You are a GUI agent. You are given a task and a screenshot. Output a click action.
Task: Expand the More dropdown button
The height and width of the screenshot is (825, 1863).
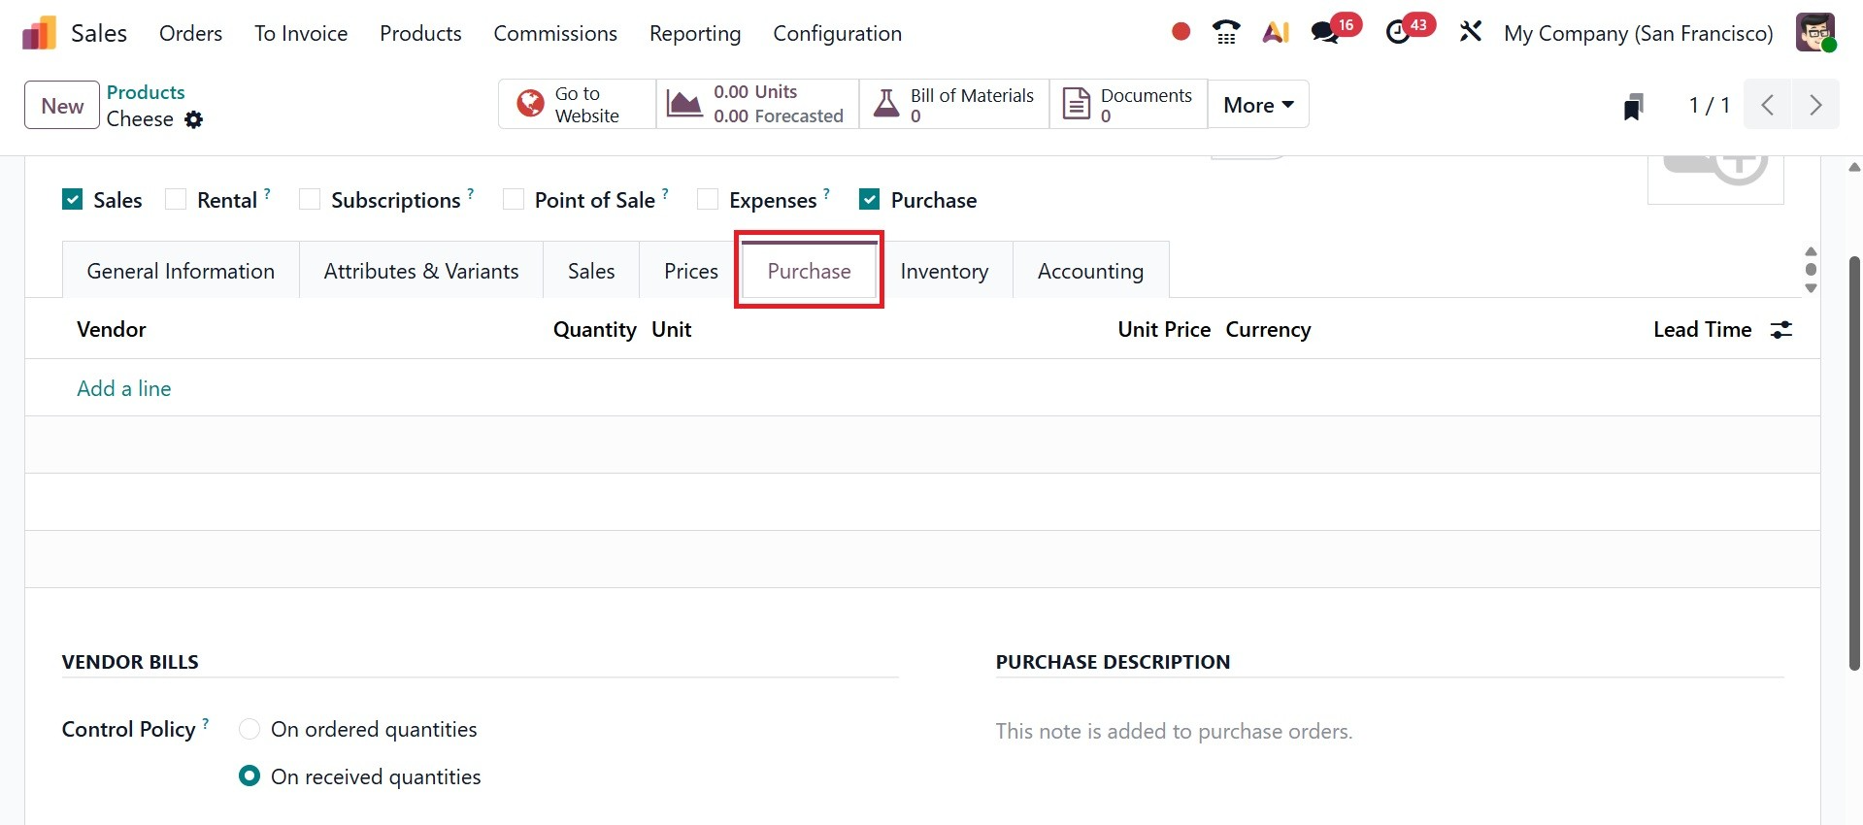(x=1258, y=105)
